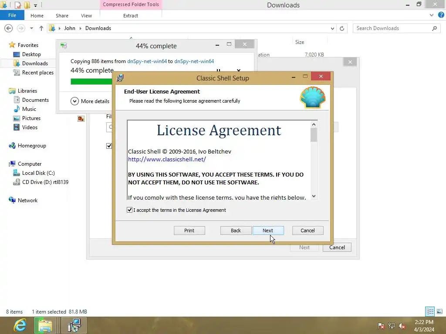
Task: Click the muted volume tray icon
Action: [402, 326]
